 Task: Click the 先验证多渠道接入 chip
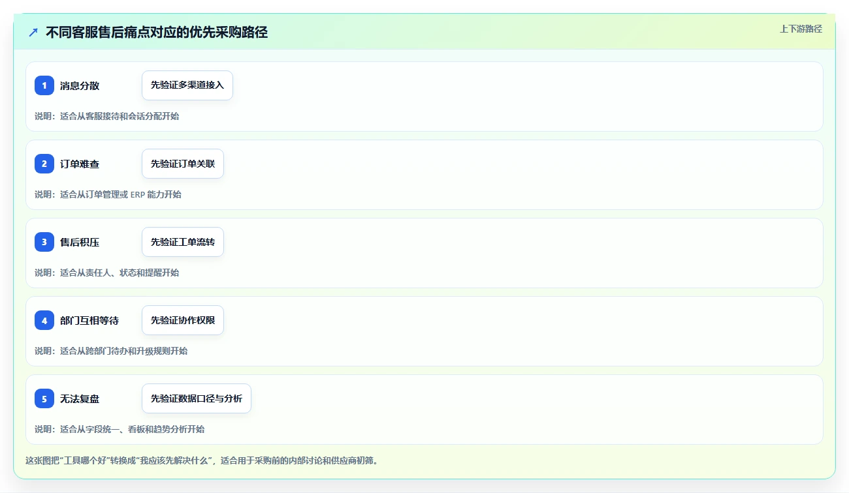(187, 85)
